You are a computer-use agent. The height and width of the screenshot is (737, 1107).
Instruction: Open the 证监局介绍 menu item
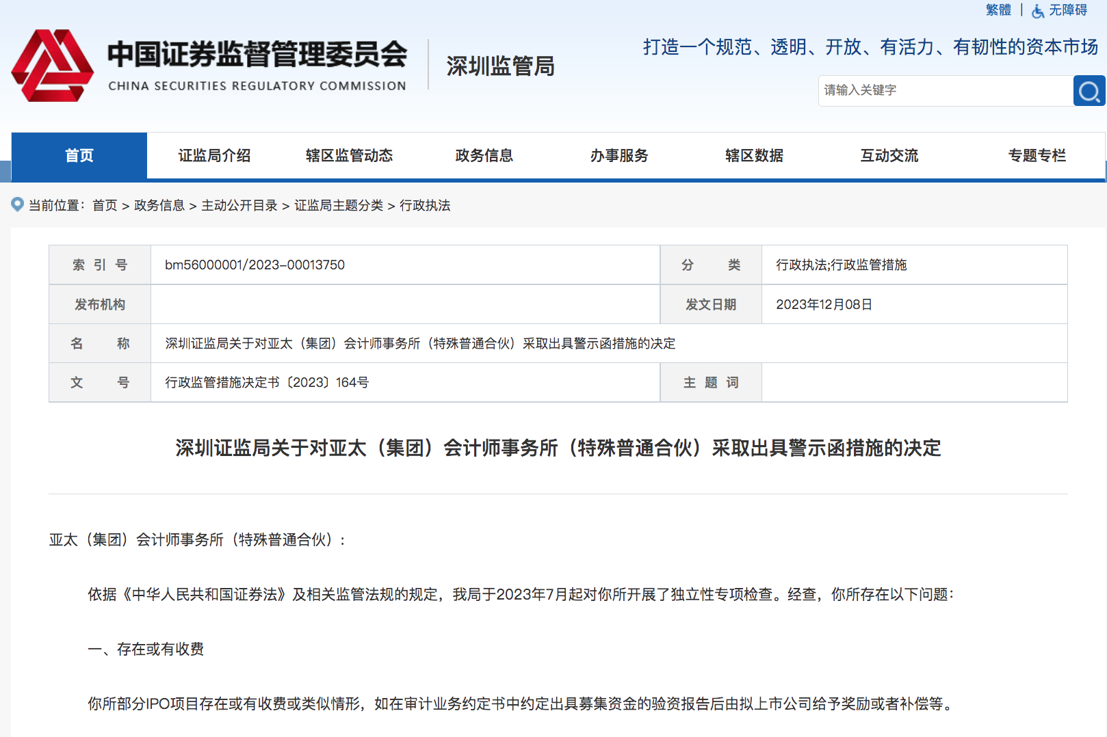point(214,156)
